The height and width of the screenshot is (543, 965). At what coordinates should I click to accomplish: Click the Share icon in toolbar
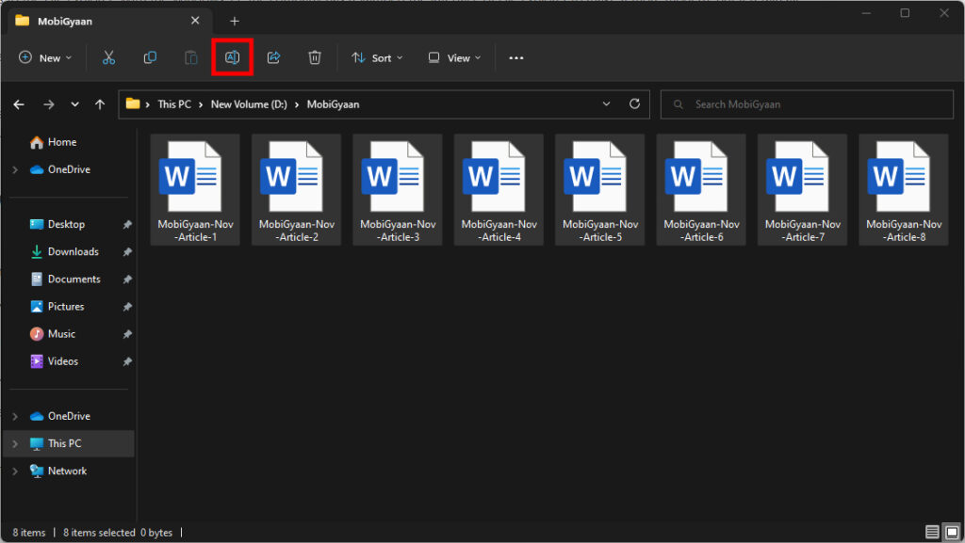pyautogui.click(x=273, y=57)
